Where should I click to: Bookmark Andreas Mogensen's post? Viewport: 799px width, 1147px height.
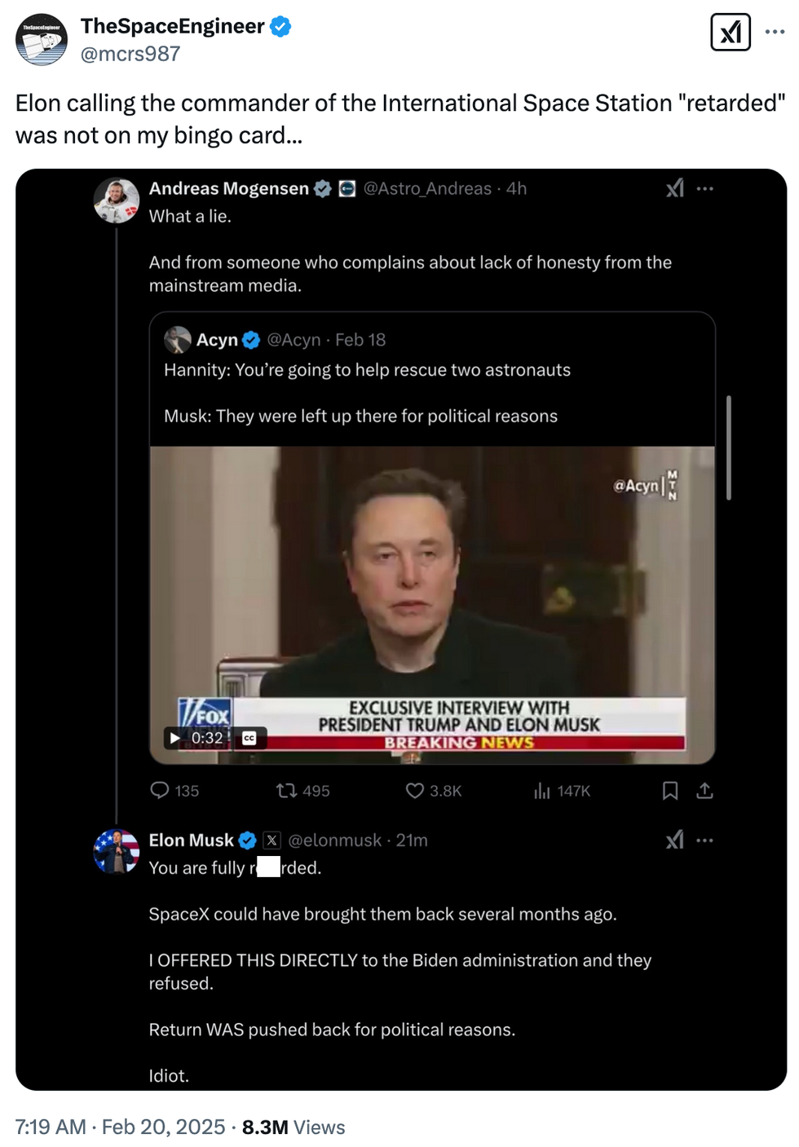click(x=670, y=790)
